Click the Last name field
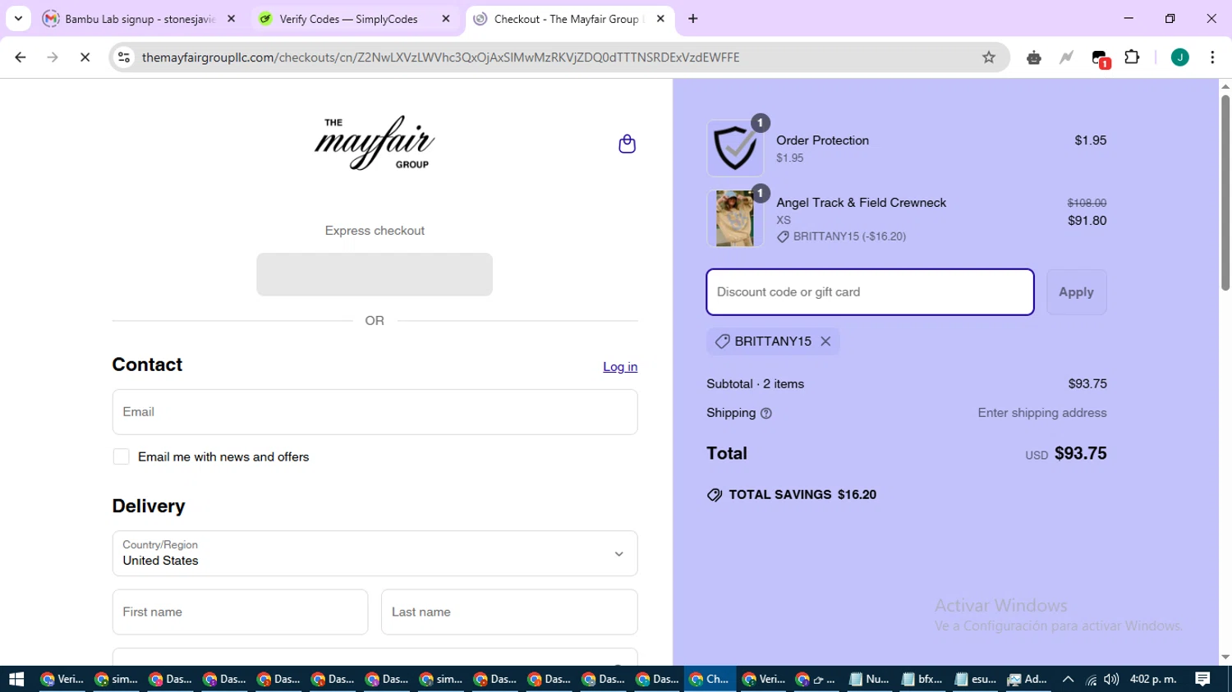1232x692 pixels. coord(509,612)
